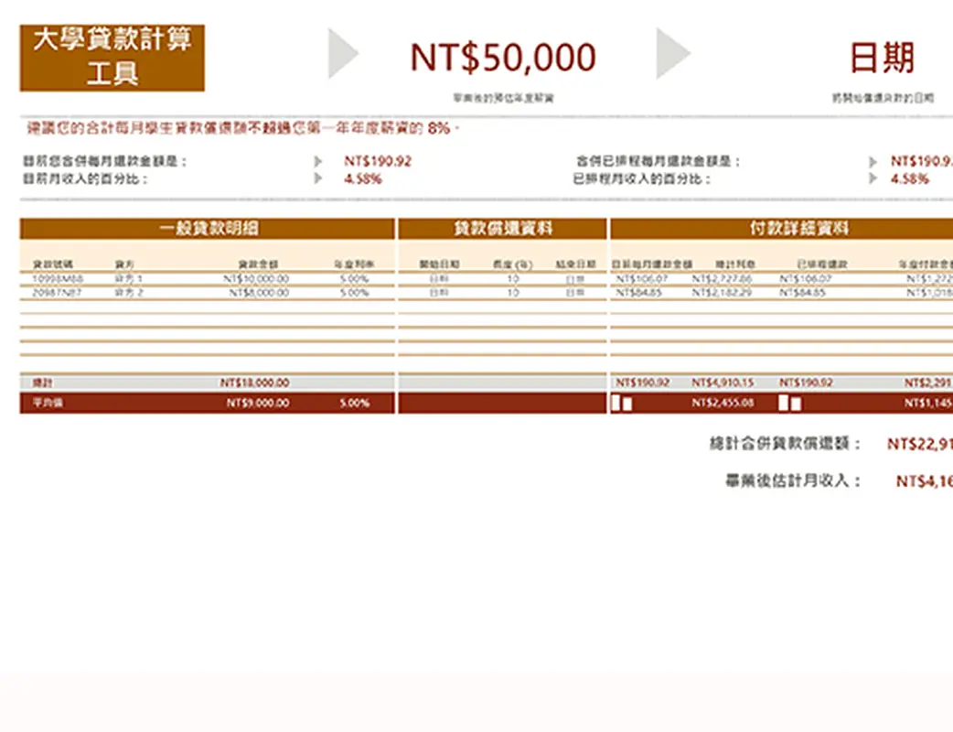
Task: Select loan number cell 10998M88
Action: point(58,278)
